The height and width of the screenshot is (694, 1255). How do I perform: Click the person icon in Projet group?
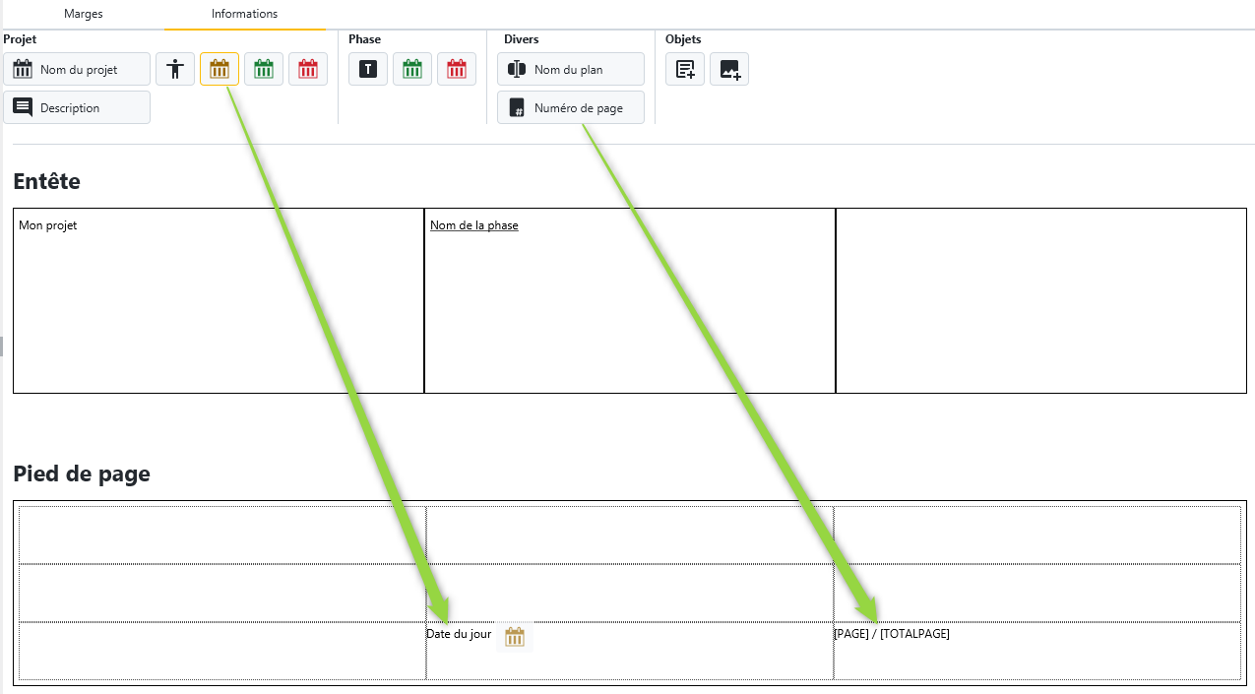tap(175, 69)
